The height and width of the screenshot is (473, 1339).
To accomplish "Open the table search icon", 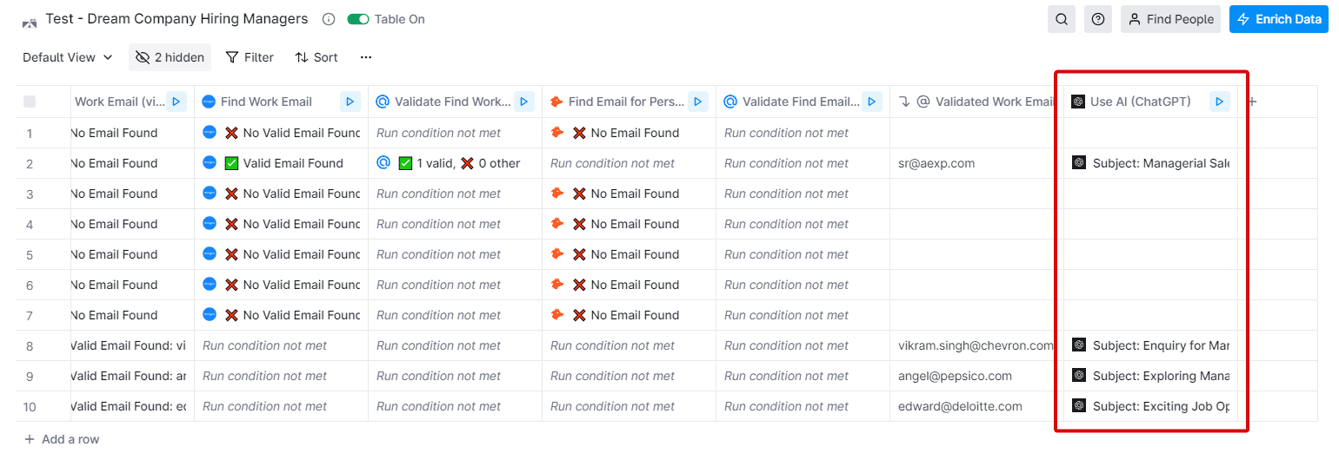I will point(1062,19).
